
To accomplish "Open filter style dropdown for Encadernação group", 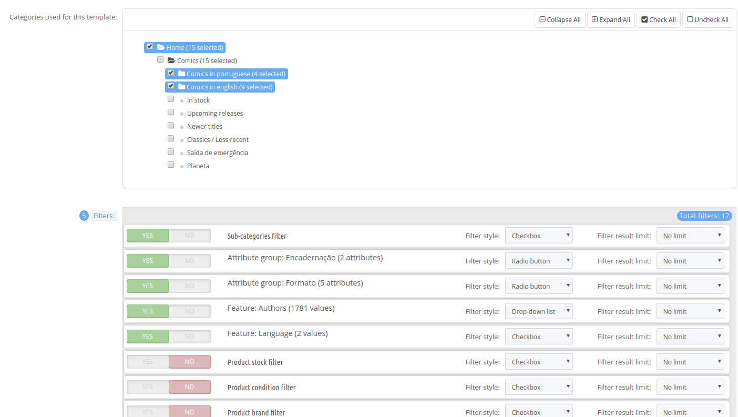I will (539, 261).
